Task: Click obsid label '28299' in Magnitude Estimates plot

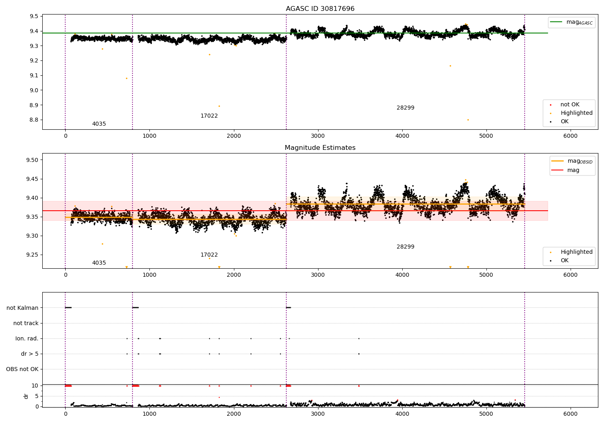Action: (x=405, y=247)
